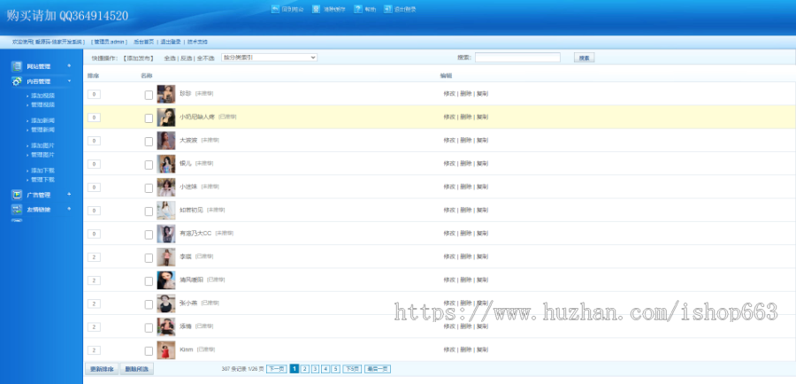Viewport: 796px width, 384px height.
Task: Open 管理下载 in the sidebar
Action: [x=42, y=180]
